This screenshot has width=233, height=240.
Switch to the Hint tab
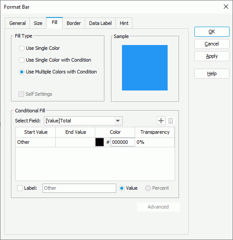coord(124,23)
